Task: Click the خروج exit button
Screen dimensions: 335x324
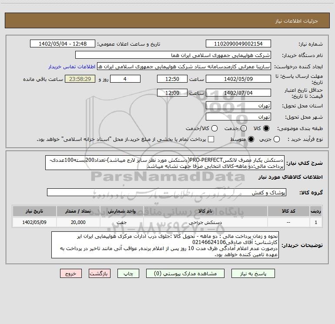Action: 71,274
